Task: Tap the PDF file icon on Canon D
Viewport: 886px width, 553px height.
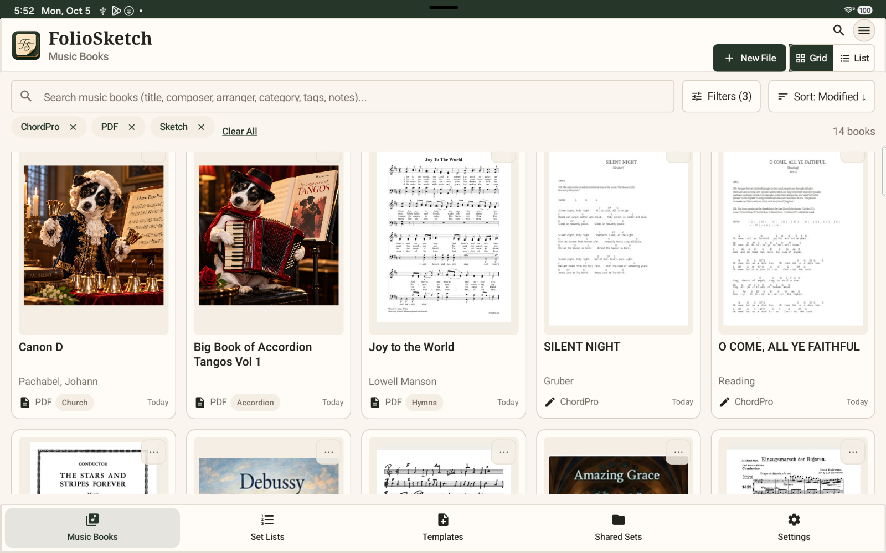Action: point(25,403)
